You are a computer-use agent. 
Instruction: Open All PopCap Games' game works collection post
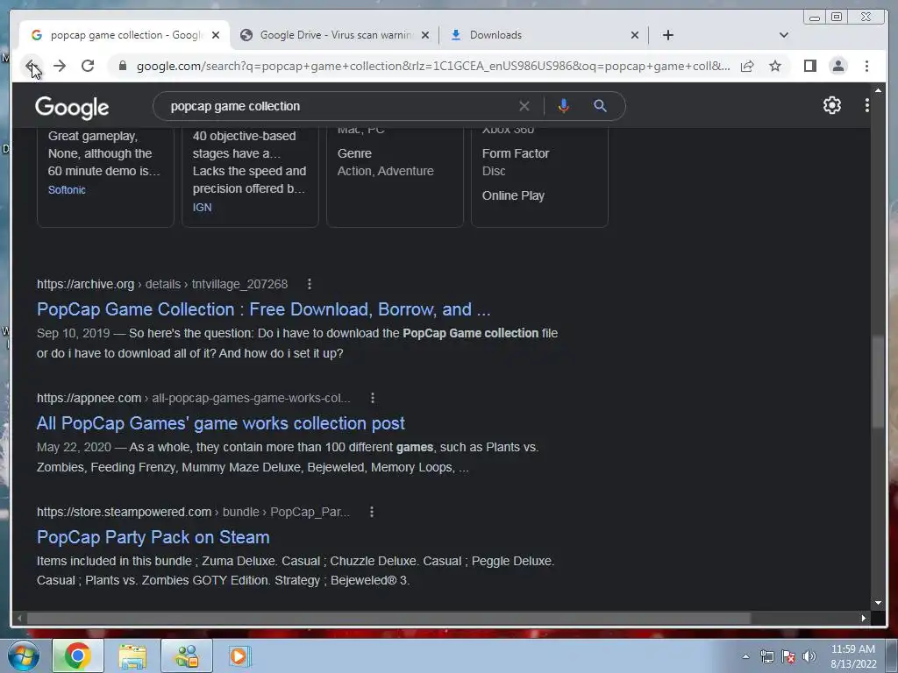(220, 423)
